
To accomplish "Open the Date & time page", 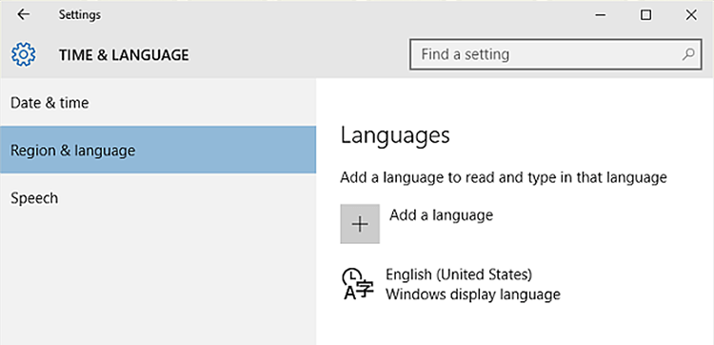I will 158,103.
